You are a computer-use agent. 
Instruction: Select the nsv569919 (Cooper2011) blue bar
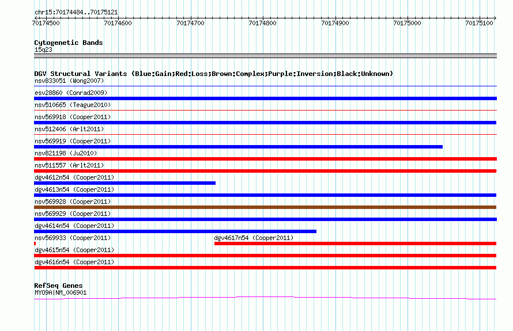click(238, 147)
